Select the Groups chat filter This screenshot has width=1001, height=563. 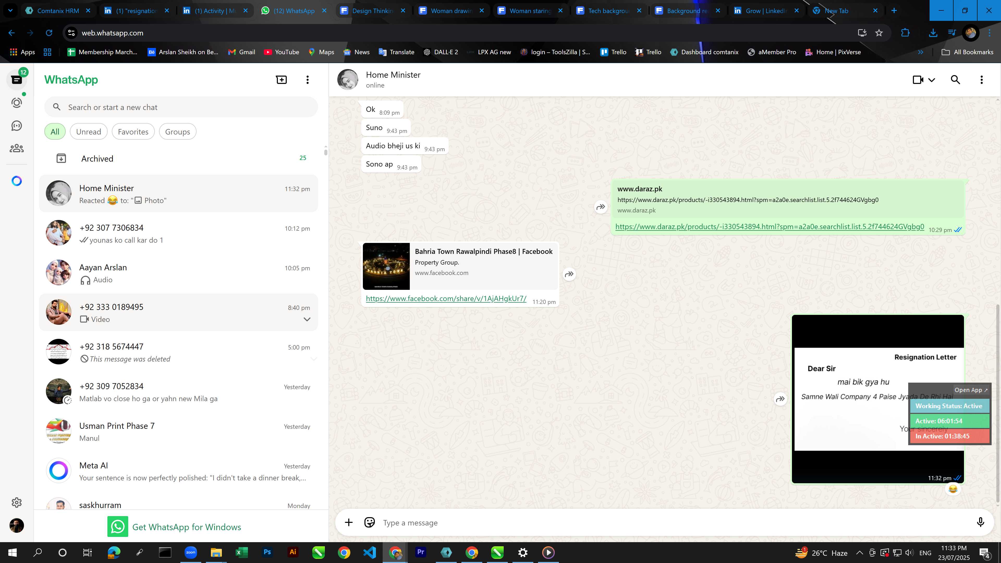(178, 131)
